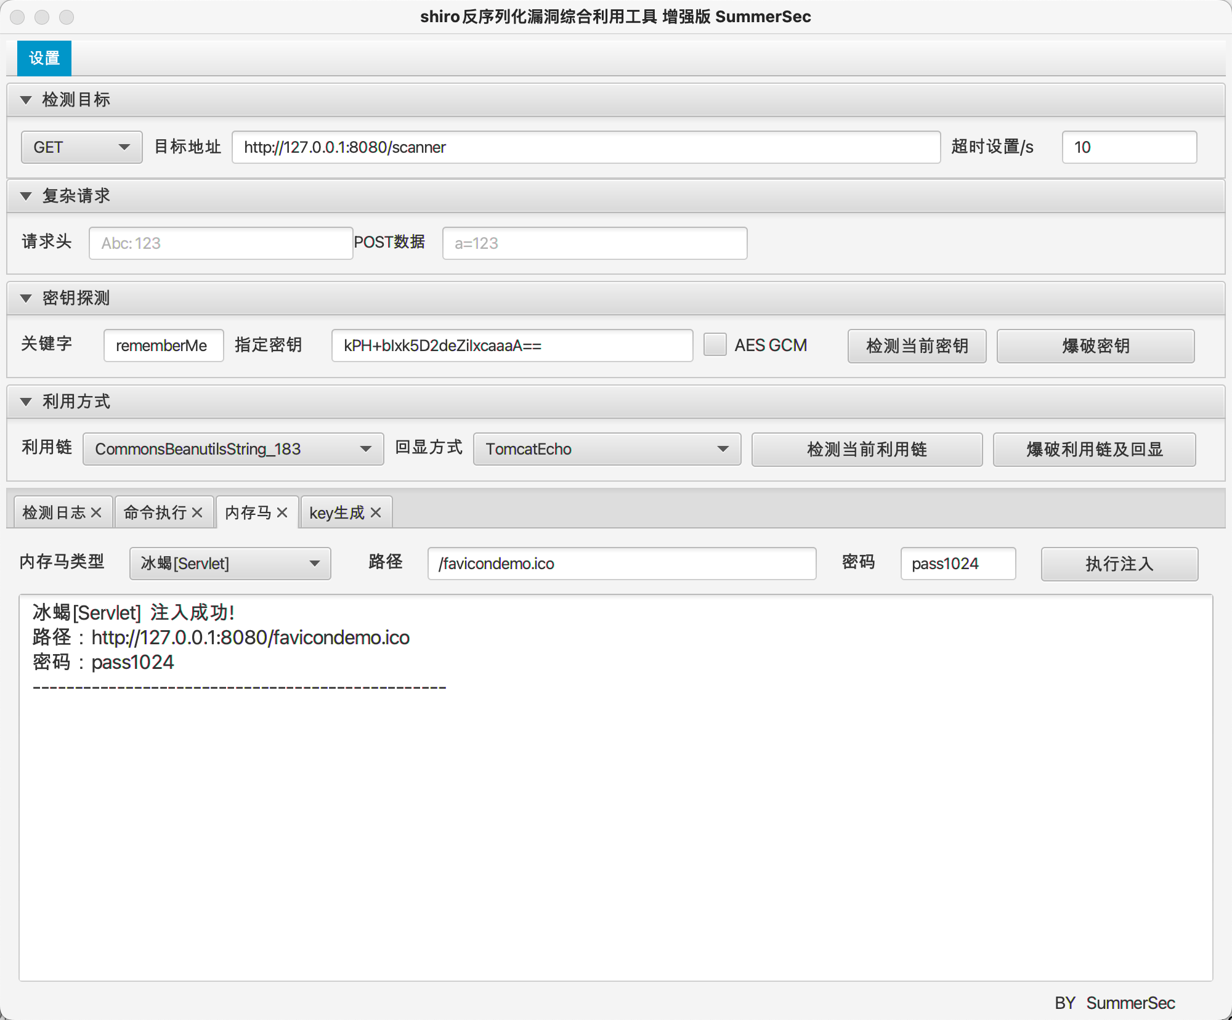The height and width of the screenshot is (1020, 1232).
Task: Open the 设置 menu
Action: pyautogui.click(x=44, y=59)
